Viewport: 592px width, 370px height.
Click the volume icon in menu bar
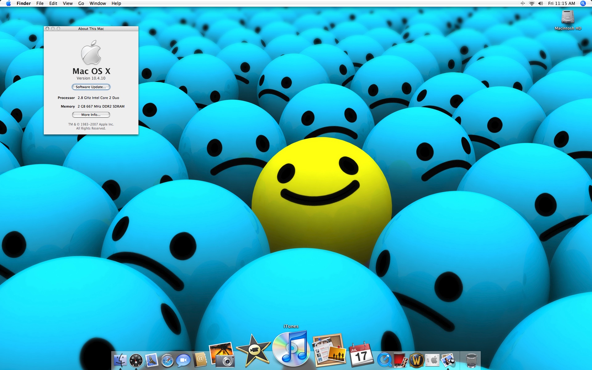tap(541, 3)
